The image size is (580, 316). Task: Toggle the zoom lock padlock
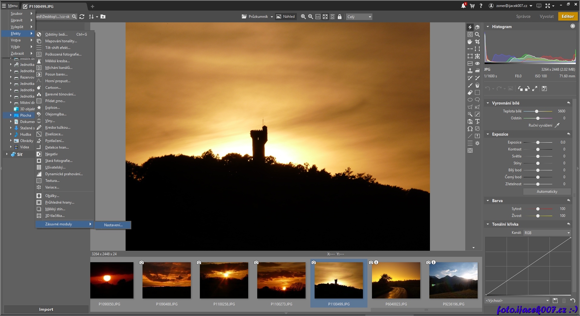click(x=340, y=17)
